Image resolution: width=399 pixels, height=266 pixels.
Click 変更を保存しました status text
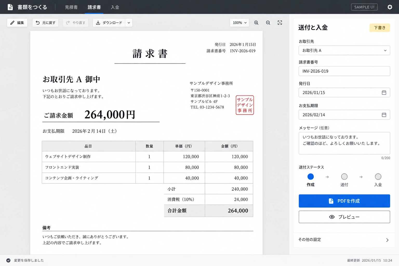(x=29, y=260)
